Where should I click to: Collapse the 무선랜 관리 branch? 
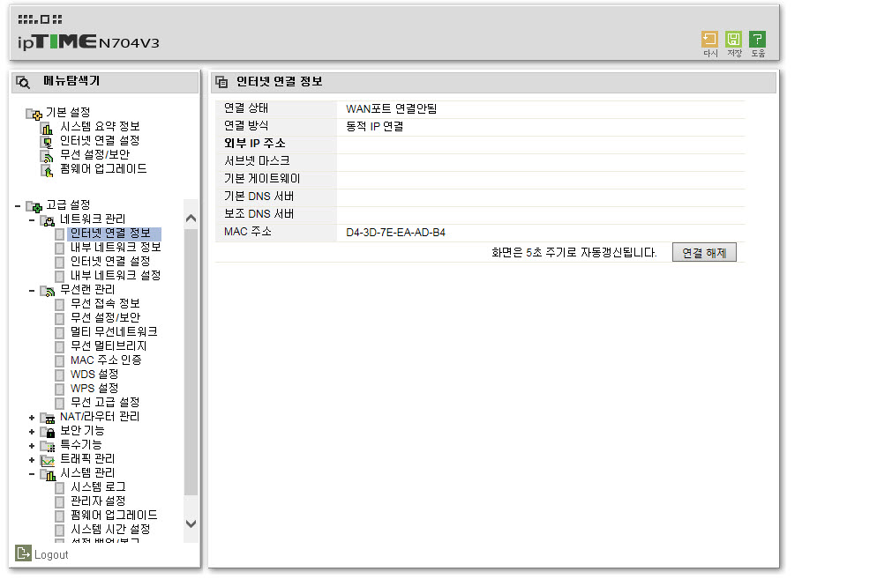(32, 291)
